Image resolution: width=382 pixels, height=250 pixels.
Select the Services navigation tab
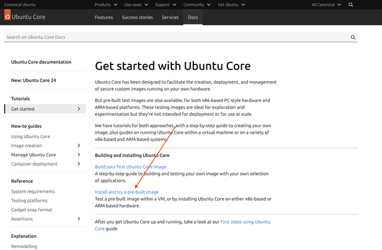pyautogui.click(x=170, y=17)
